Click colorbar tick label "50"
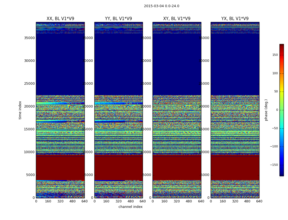Viewport: 288px width, 220px height. point(276,92)
